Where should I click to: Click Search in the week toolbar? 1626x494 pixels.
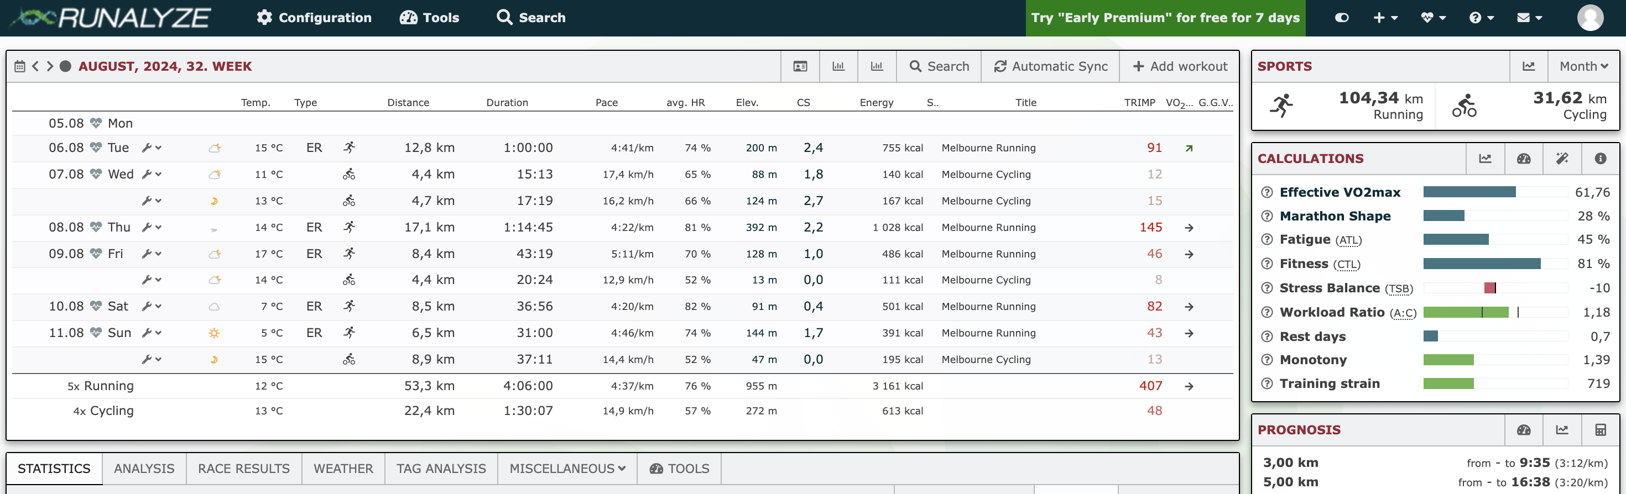(x=939, y=66)
